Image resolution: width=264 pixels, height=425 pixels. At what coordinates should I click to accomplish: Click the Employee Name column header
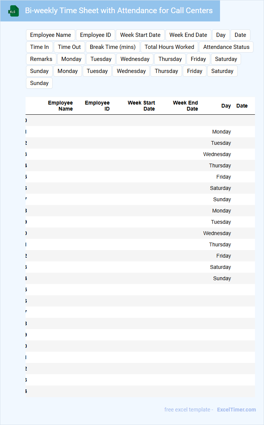(x=61, y=106)
